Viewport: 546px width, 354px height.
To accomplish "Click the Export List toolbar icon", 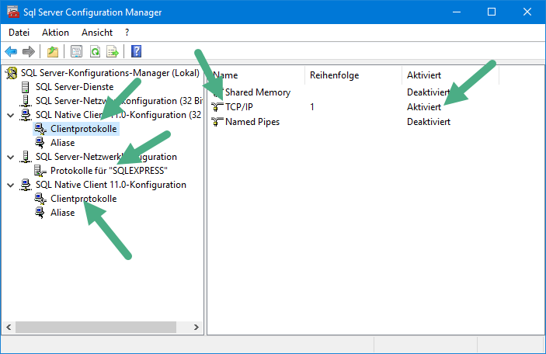I will (113, 52).
